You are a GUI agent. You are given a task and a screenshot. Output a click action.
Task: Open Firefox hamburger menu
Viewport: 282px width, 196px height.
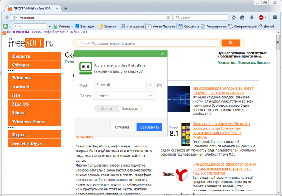click(275, 17)
